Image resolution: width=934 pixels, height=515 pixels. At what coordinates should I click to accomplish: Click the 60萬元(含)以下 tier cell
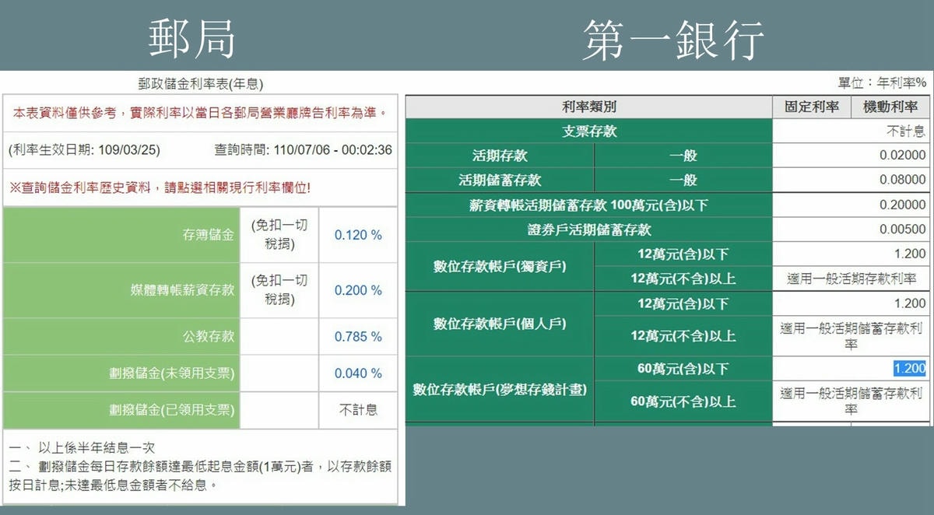[x=683, y=369]
